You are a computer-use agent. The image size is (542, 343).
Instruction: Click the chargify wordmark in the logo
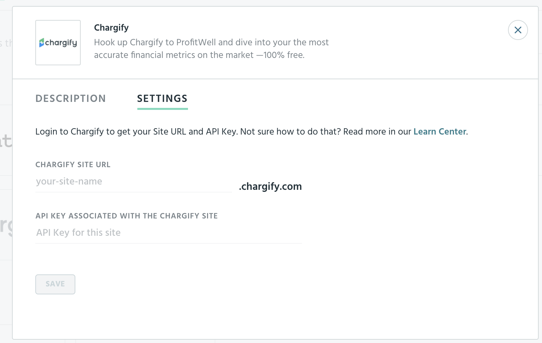(x=61, y=43)
